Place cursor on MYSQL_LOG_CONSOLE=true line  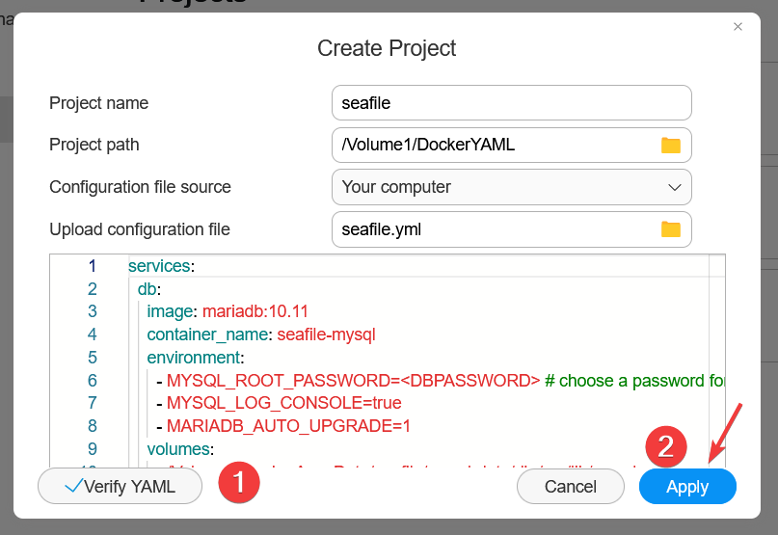[x=283, y=403]
